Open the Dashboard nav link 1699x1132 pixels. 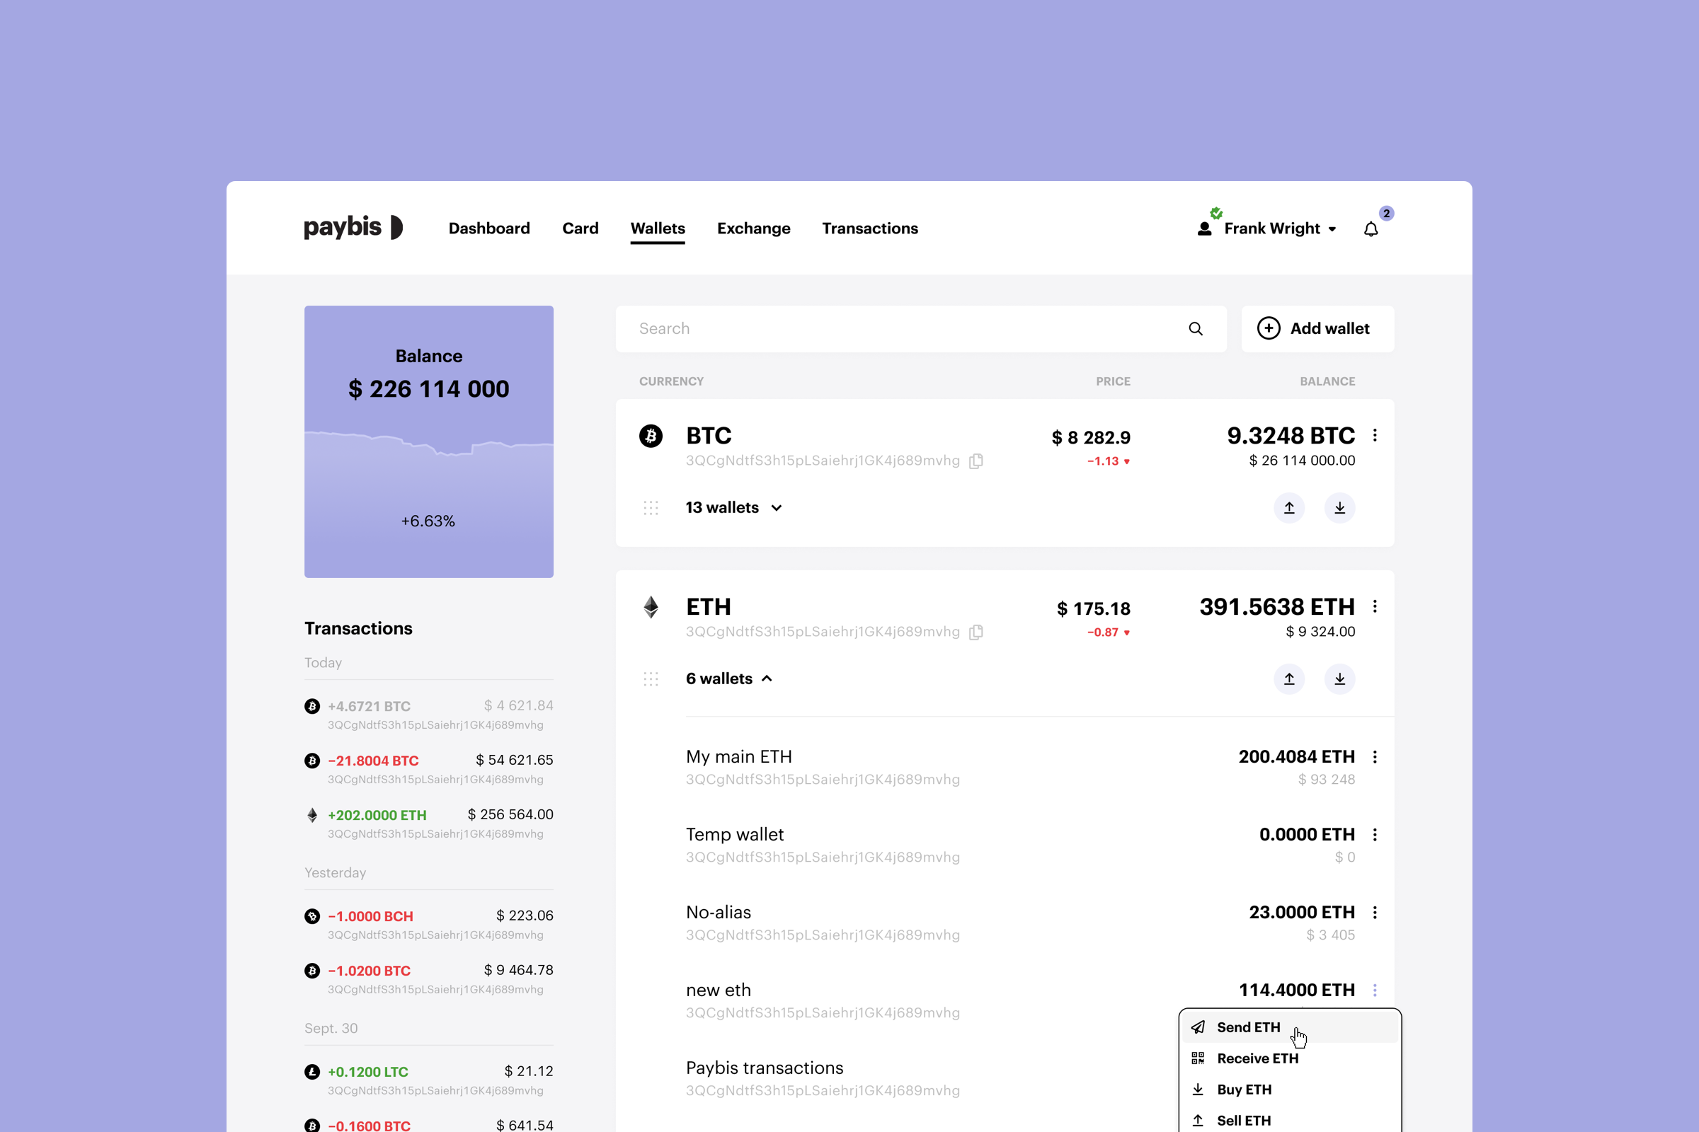coord(489,229)
